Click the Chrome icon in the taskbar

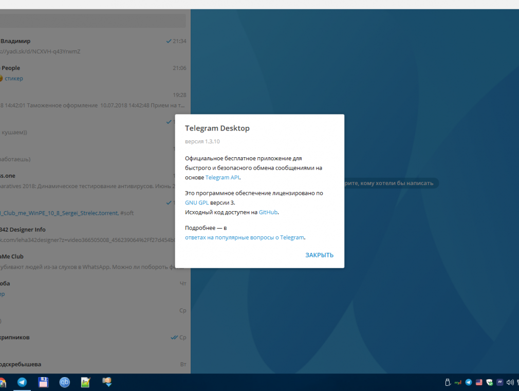[3, 382]
